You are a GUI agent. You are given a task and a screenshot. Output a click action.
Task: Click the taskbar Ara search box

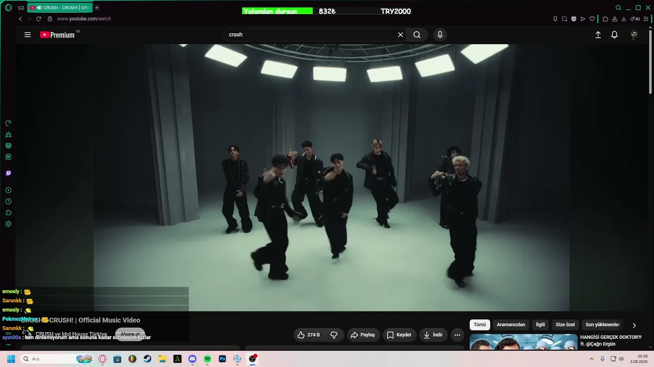click(x=57, y=359)
